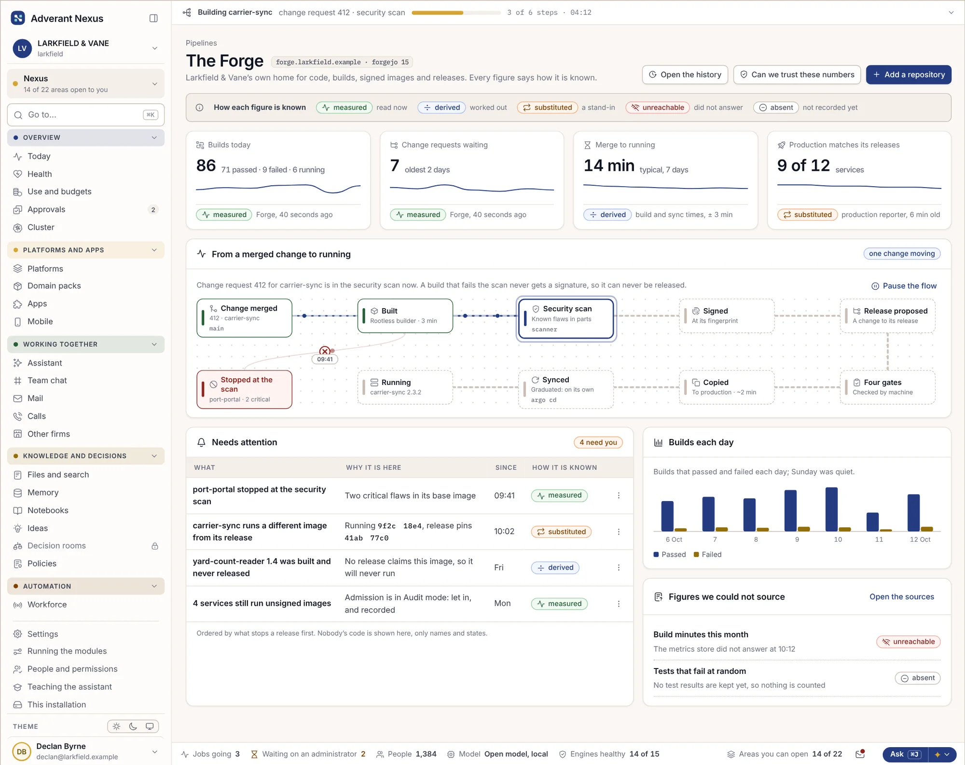Click the Ask assistant button

point(905,754)
